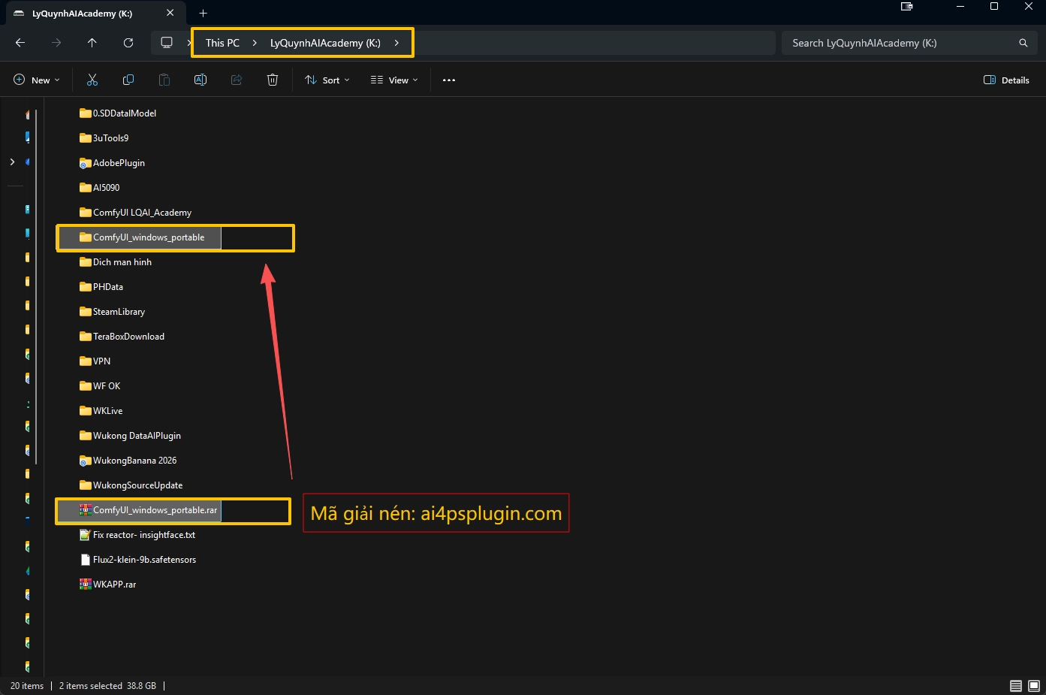Click the AdobePlugin folder icon

(86, 163)
